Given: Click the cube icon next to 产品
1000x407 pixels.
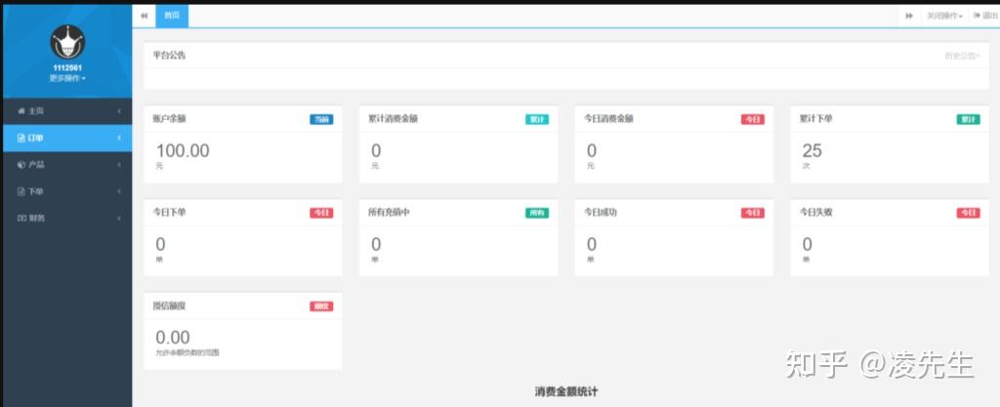Looking at the screenshot, I should (21, 165).
